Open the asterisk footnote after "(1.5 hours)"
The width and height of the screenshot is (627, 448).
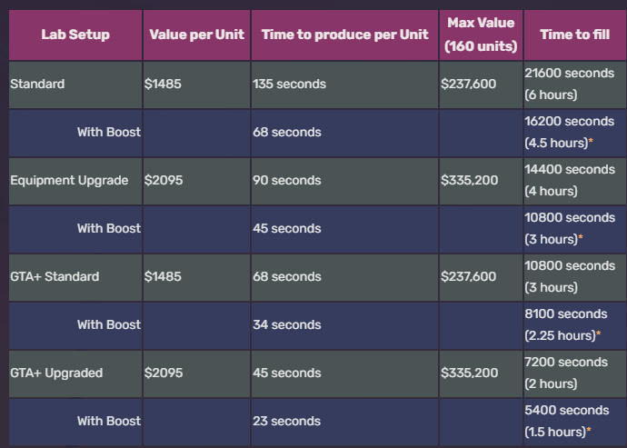pos(591,431)
